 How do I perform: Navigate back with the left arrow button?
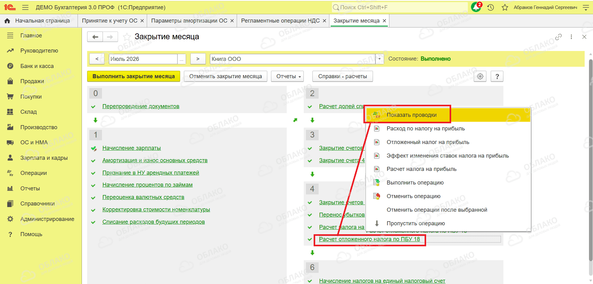tap(95, 37)
